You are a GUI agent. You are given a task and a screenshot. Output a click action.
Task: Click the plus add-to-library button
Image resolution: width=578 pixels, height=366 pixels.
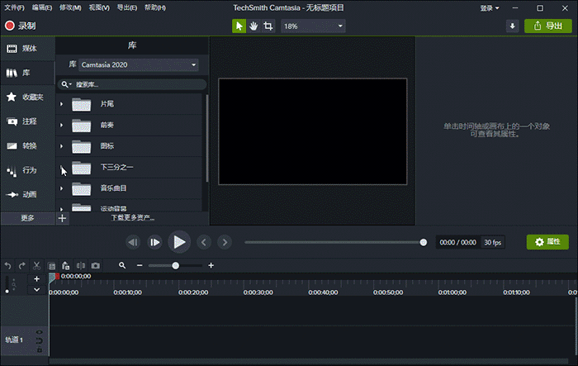(62, 218)
